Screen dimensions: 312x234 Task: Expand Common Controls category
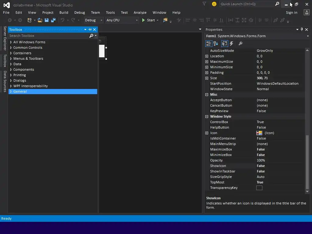[x=11, y=48]
